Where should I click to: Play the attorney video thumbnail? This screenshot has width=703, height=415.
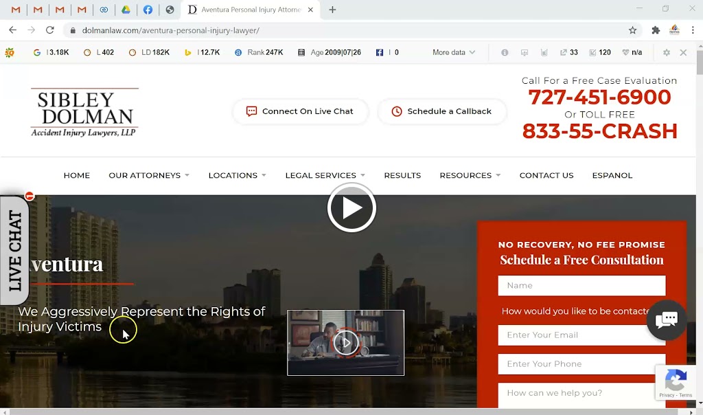coord(346,343)
